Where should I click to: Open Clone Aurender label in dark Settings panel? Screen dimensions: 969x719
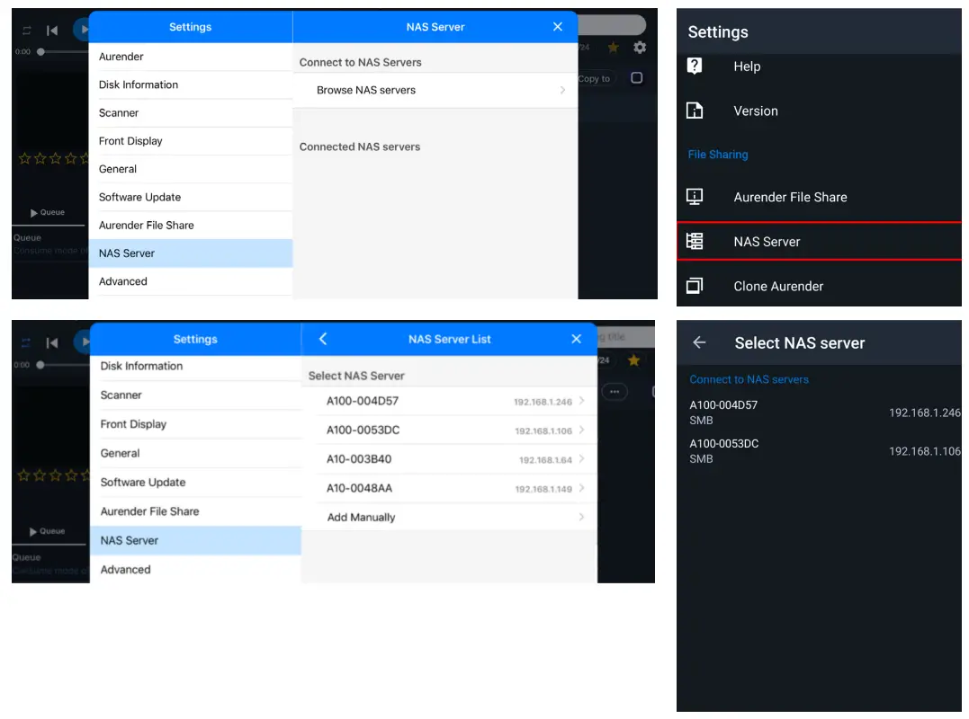point(778,287)
